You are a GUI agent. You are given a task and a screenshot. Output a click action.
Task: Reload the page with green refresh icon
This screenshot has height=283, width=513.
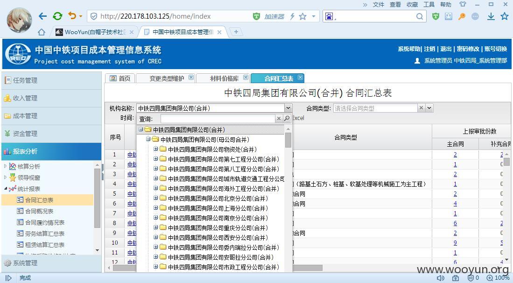pyautogui.click(x=57, y=16)
